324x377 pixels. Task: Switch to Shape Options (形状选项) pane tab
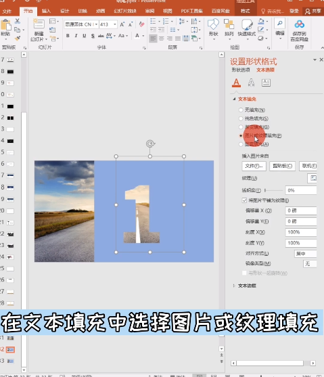coord(241,70)
